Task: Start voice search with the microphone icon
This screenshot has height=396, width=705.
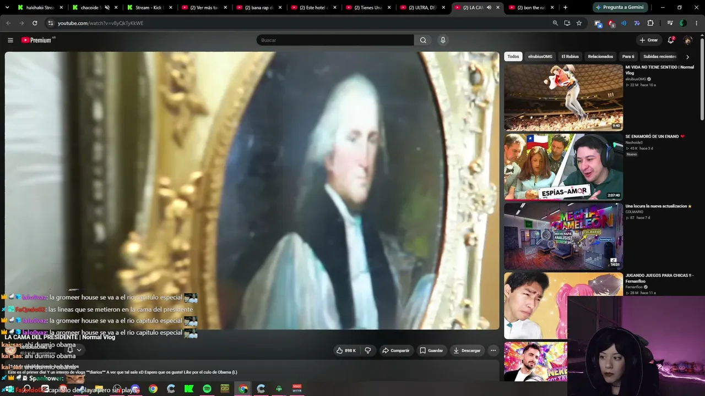Action: pos(443,40)
